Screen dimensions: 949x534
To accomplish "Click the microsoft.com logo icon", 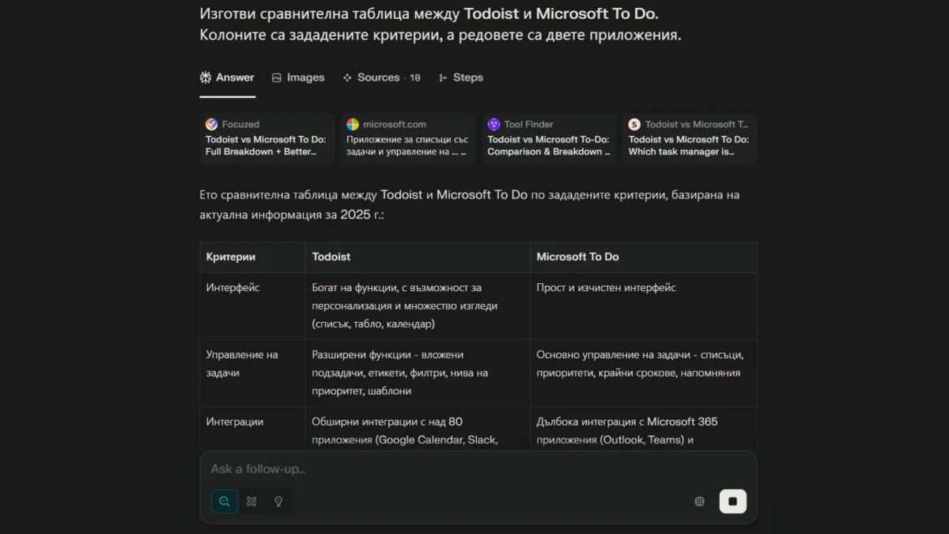I will 353,124.
